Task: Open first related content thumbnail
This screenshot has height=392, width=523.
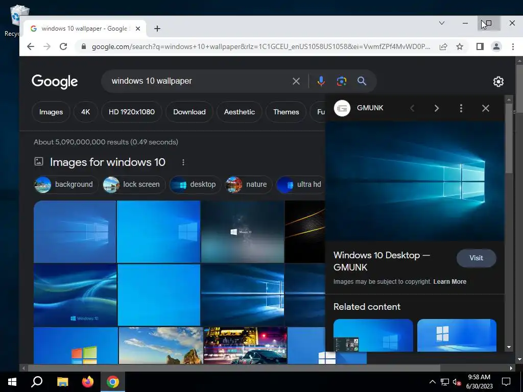Action: 373,335
